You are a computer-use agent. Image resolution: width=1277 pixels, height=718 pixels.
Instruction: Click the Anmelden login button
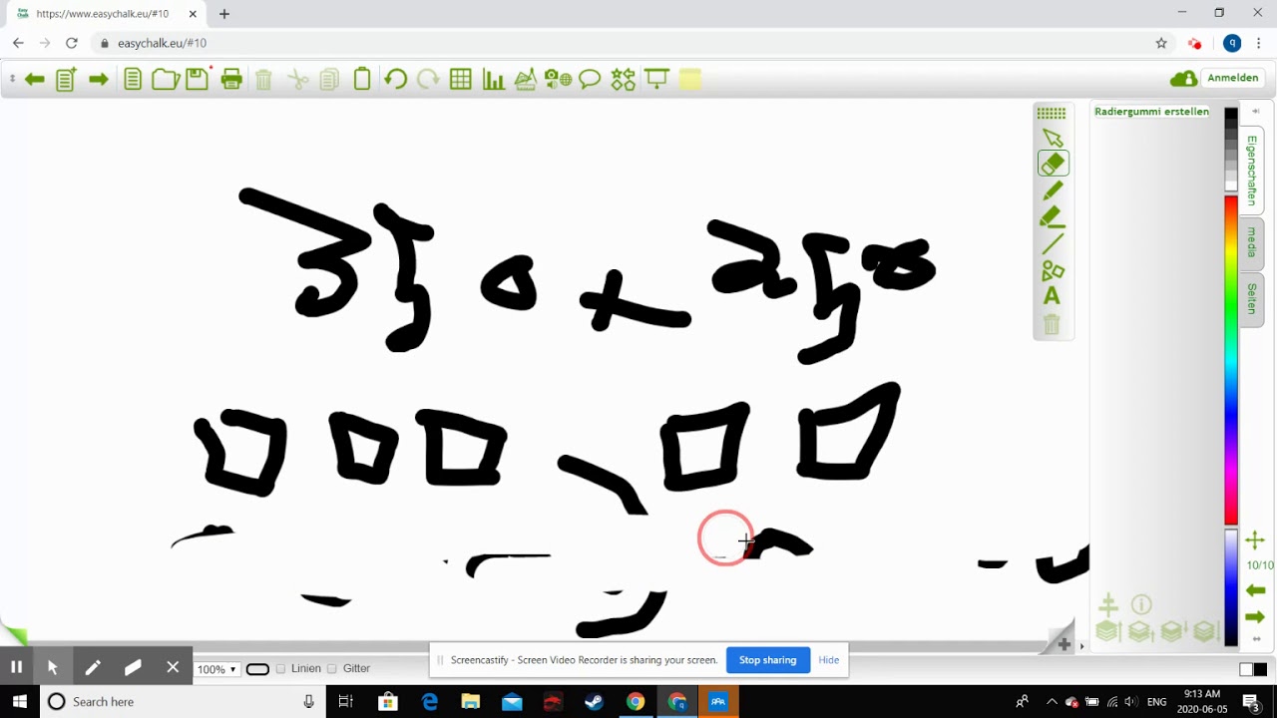pyautogui.click(x=1233, y=78)
